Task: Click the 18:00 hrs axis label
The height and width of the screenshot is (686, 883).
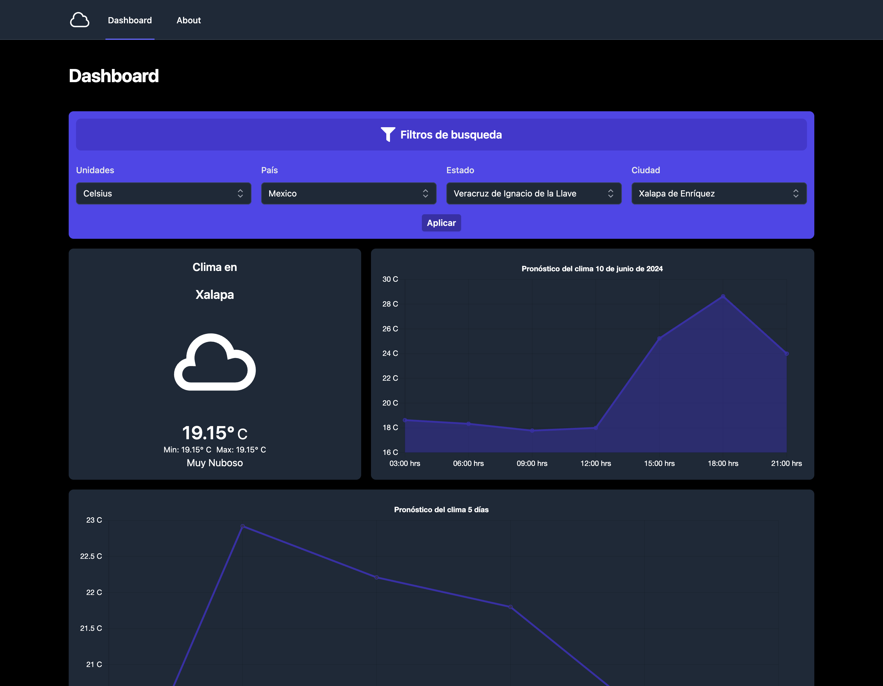Action: (723, 463)
